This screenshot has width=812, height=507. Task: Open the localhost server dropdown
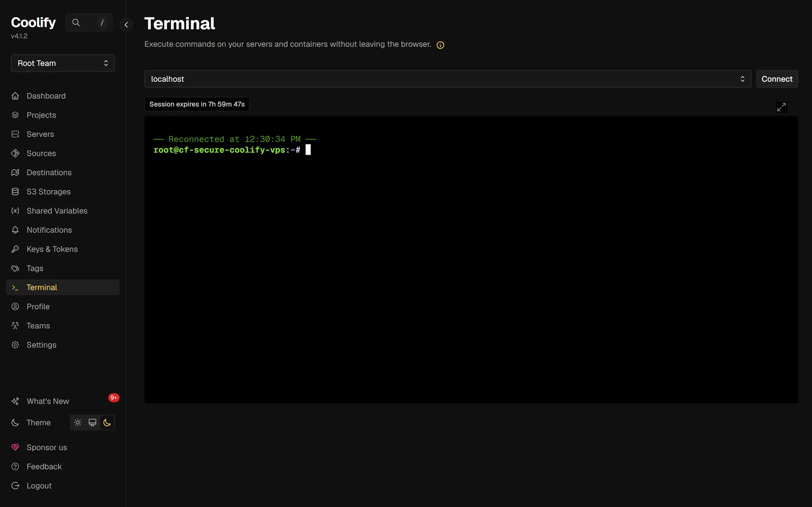coord(448,79)
